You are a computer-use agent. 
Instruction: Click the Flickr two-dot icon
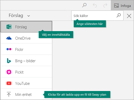(9, 49)
